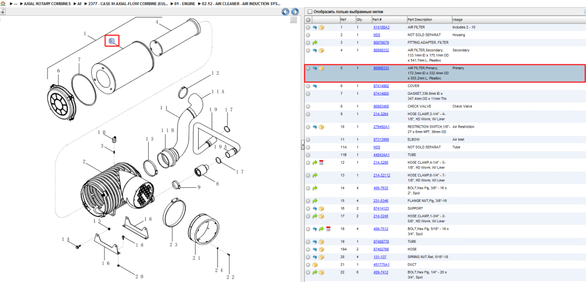
Task: Select the 'Air Restriction' usage text
Action: pos(463,127)
